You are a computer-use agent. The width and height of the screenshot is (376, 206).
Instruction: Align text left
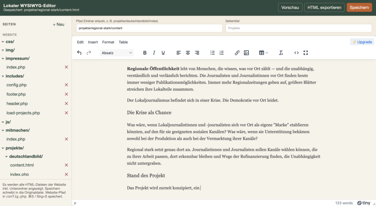point(178,53)
